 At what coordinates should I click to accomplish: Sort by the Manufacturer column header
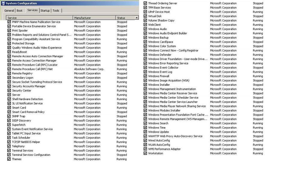[x=94, y=18]
